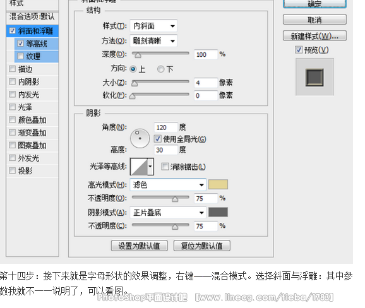Screen dimensions: 365x308
Task: Select 斜面和浮雕 style in the list
Action: [x=35, y=31]
